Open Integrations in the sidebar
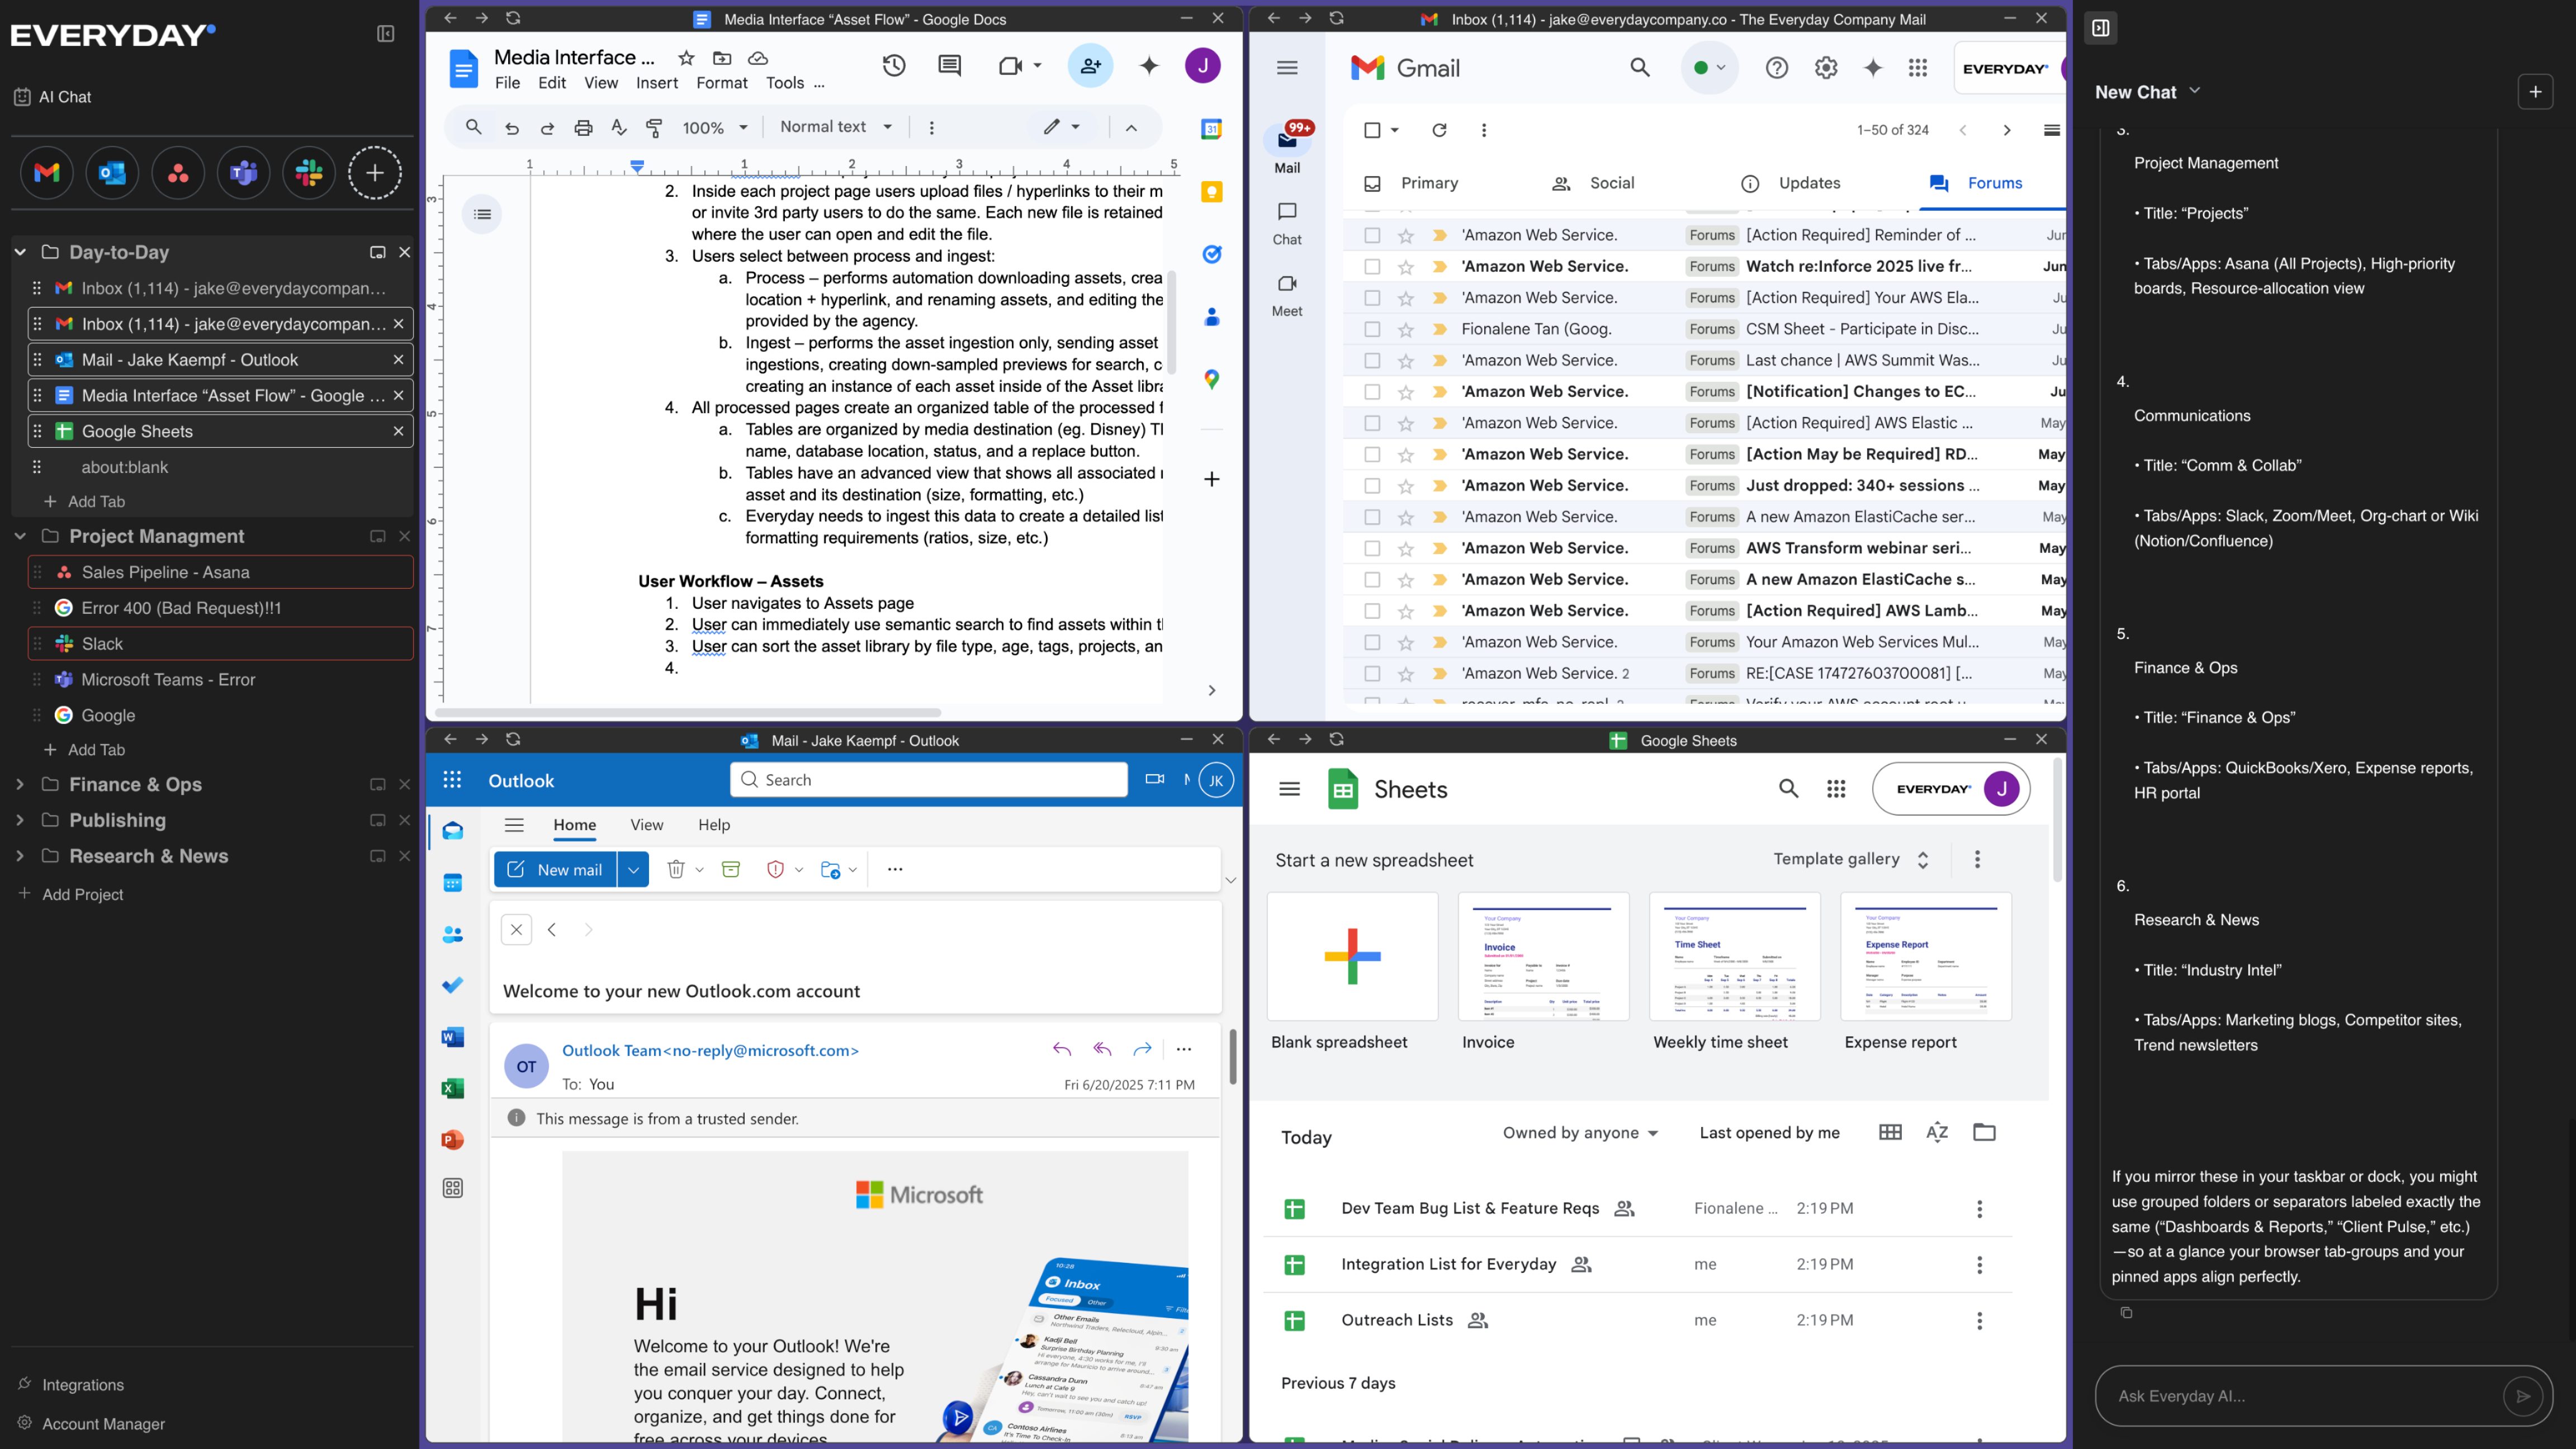Viewport: 2576px width, 1449px height. coord(71,1385)
